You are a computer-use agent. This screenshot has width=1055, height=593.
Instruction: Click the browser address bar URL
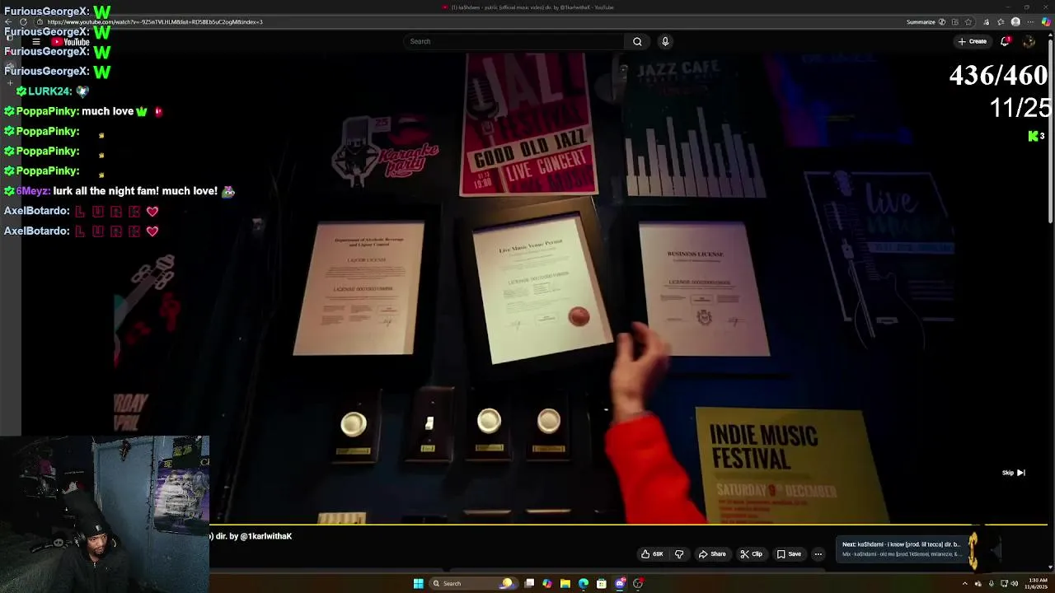155,22
